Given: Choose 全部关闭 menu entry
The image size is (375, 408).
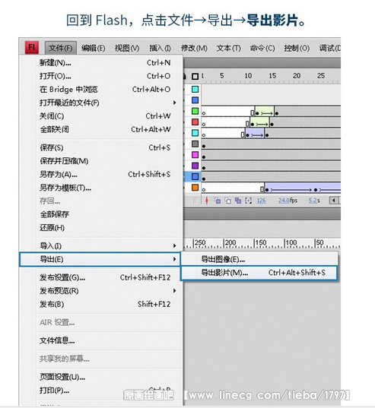Looking at the screenshot, I should (100, 129).
